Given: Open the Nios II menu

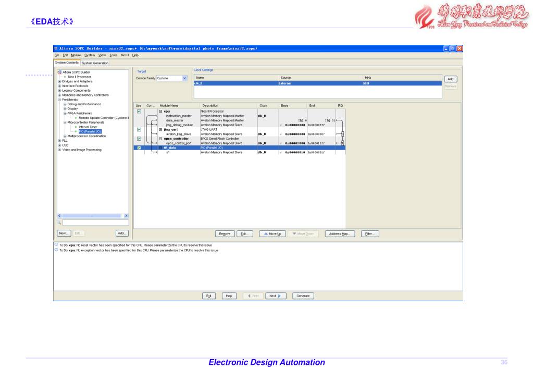Looking at the screenshot, I should click(x=125, y=55).
